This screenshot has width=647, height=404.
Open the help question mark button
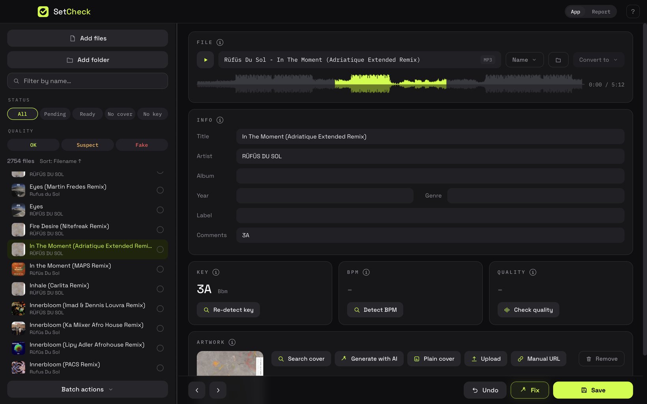[633, 11]
